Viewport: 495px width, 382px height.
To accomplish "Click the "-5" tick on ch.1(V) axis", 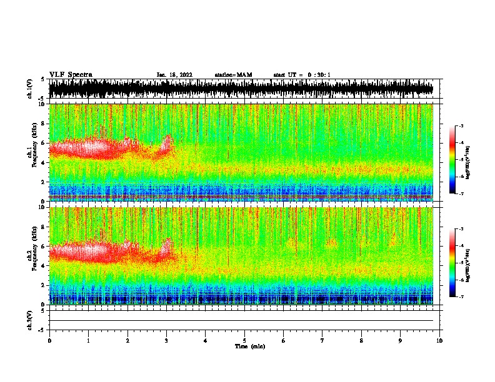I will tap(42, 99).
